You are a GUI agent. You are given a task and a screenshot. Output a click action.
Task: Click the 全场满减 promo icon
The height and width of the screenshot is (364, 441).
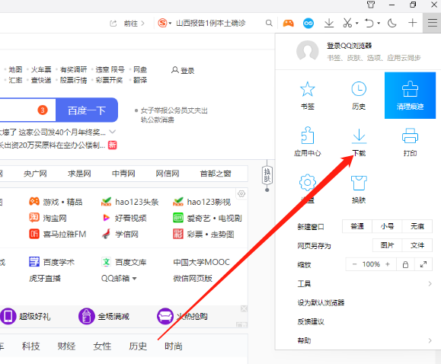(87, 316)
